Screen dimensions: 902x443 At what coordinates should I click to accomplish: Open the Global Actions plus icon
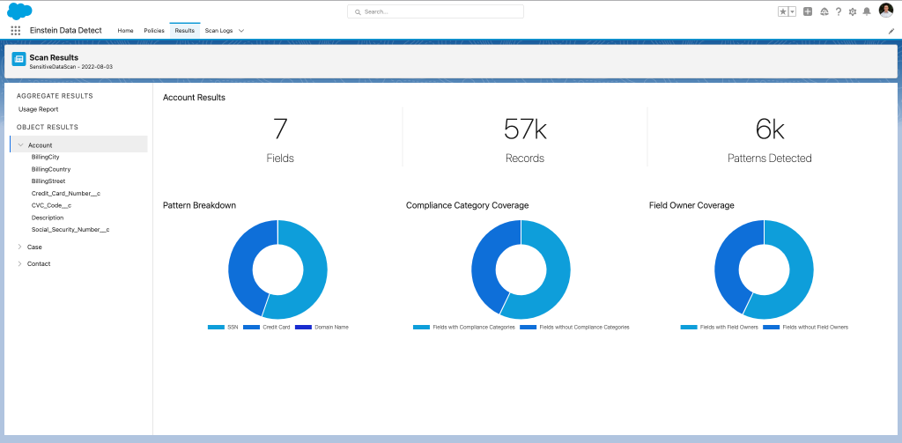coord(808,11)
